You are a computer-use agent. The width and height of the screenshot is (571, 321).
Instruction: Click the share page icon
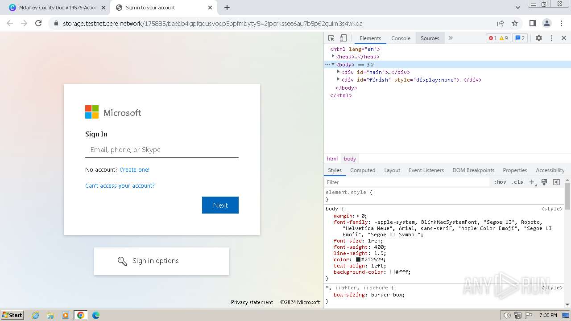pyautogui.click(x=501, y=23)
